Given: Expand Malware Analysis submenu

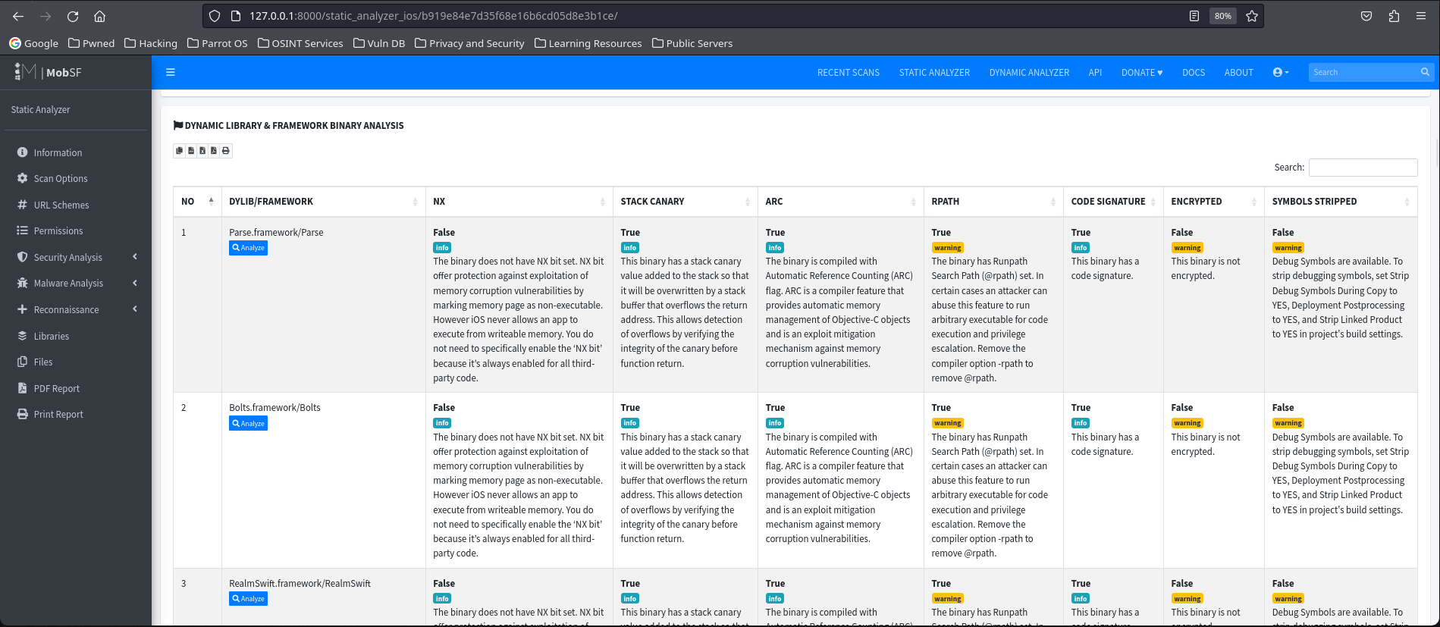Looking at the screenshot, I should pos(76,284).
